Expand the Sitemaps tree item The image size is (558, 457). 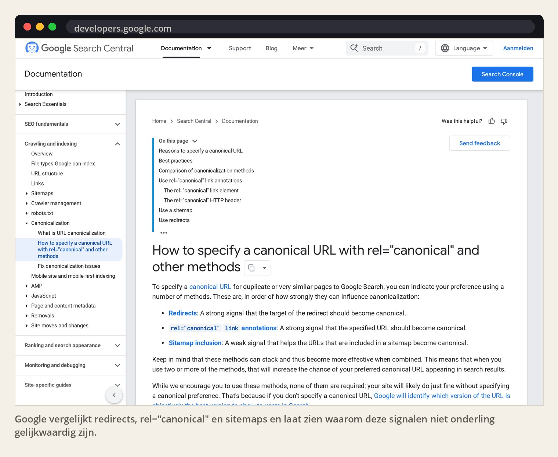pyautogui.click(x=26, y=194)
